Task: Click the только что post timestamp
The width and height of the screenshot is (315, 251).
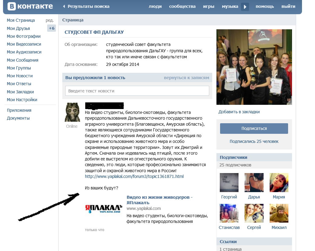Action: coord(94,230)
